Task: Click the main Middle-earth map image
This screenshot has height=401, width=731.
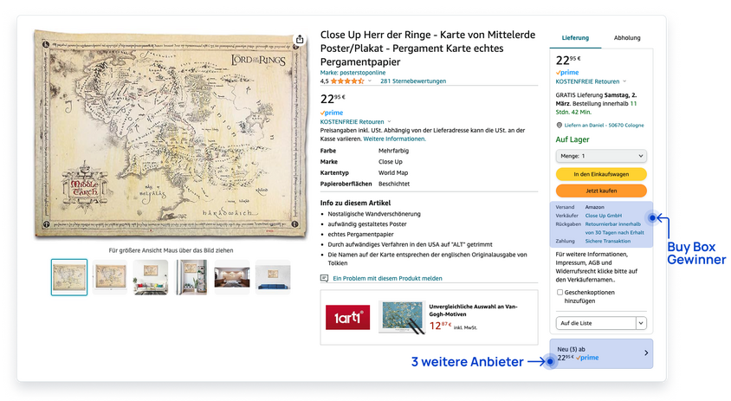Action: 171,134
